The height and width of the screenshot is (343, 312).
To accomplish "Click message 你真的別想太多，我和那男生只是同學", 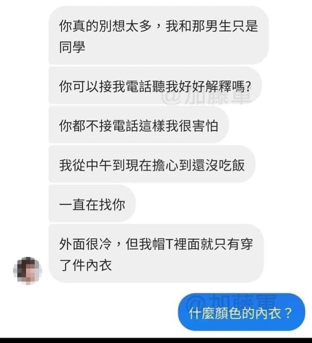I will point(158,35).
